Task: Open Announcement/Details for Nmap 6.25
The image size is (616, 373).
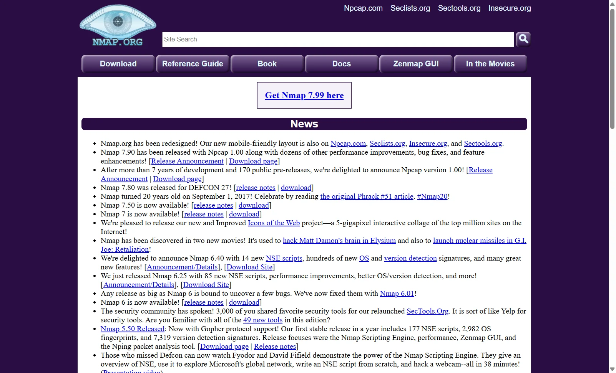Action: [139, 285]
